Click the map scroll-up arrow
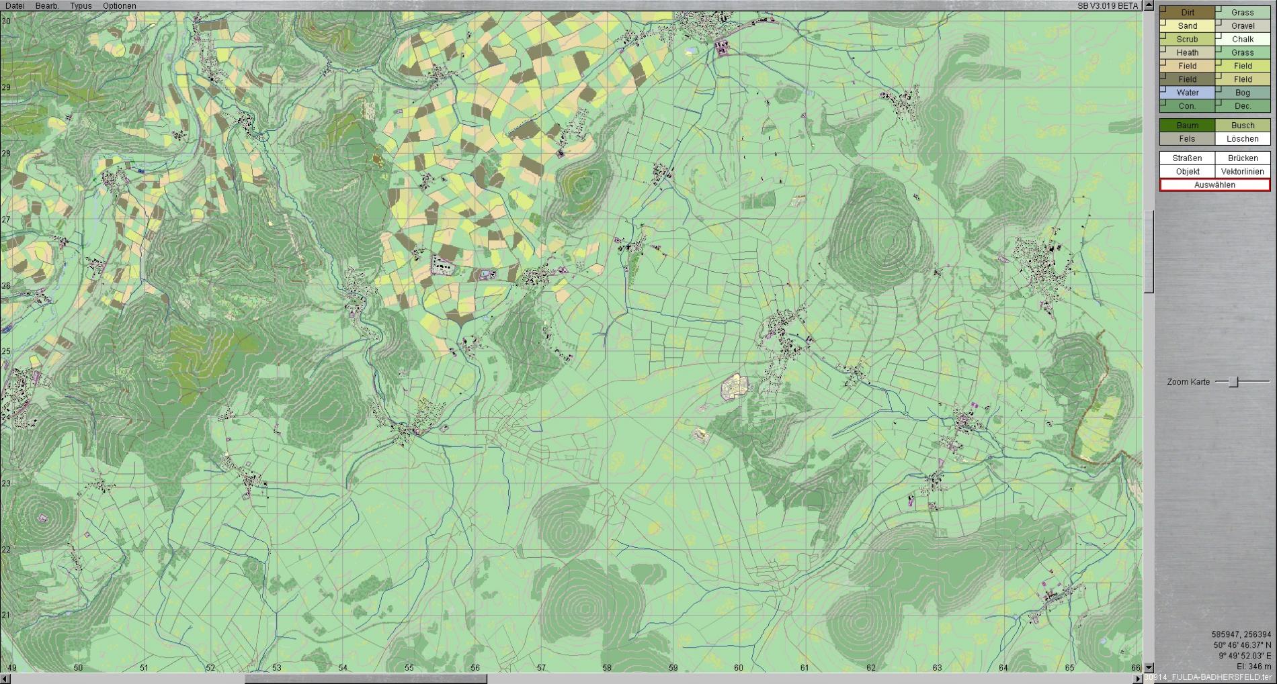 (1149, 6)
